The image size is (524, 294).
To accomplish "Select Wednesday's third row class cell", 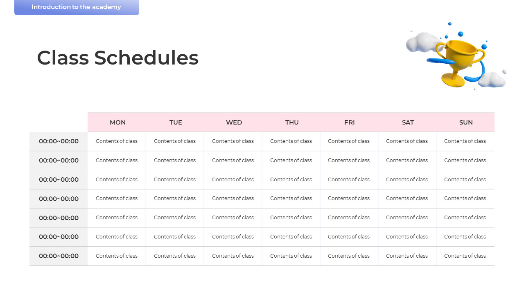I will click(x=233, y=180).
